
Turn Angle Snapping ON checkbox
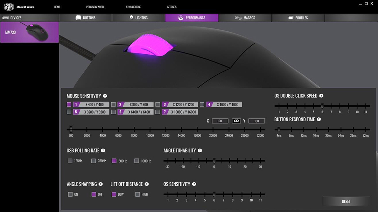70,194
